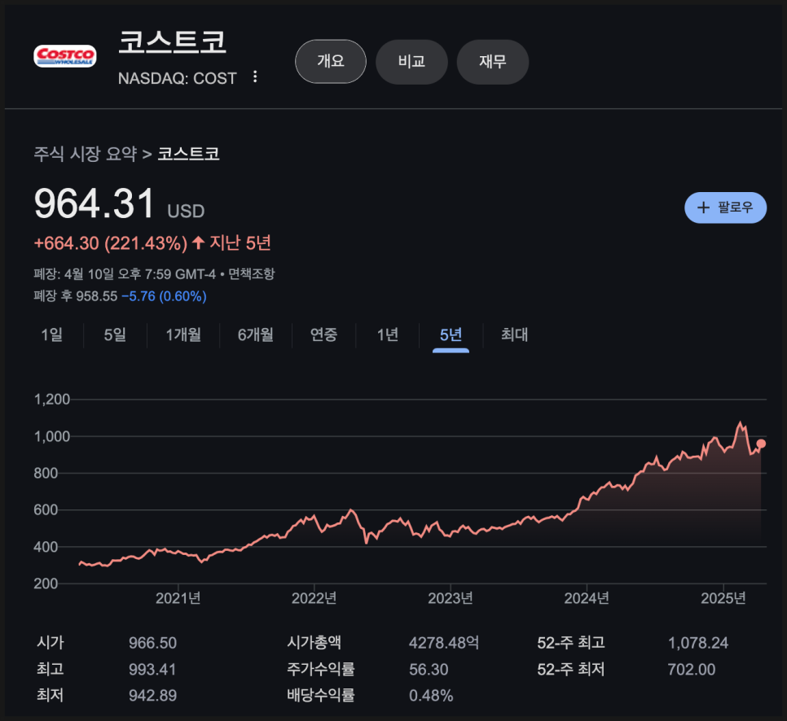Select the 1년 time range
Screen dimensions: 787x721
click(x=386, y=334)
